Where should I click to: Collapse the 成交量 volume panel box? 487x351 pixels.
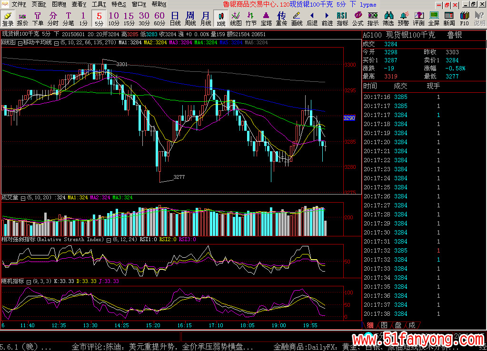(23, 198)
